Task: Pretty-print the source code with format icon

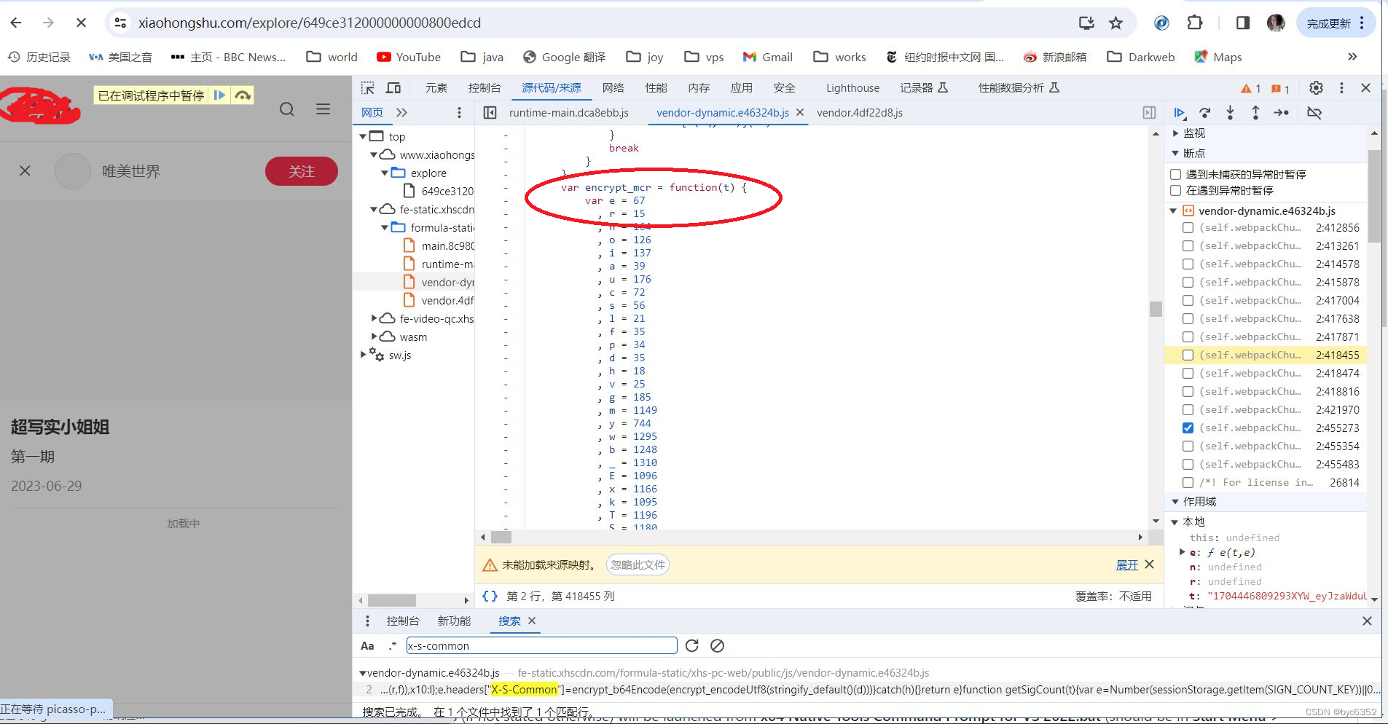Action: pos(491,596)
